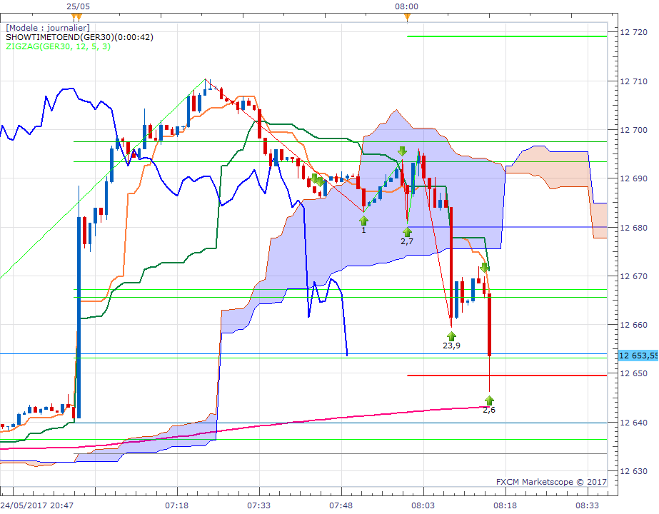Viewport: 659px width, 514px height.
Task: Click the down arrow above the last red candle
Action: click(x=484, y=267)
